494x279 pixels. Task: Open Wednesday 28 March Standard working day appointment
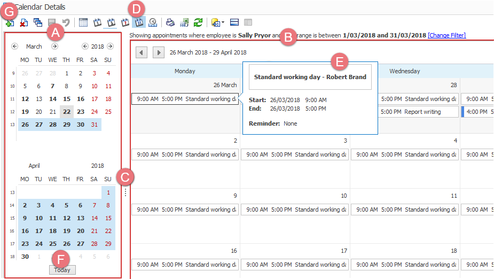click(418, 99)
